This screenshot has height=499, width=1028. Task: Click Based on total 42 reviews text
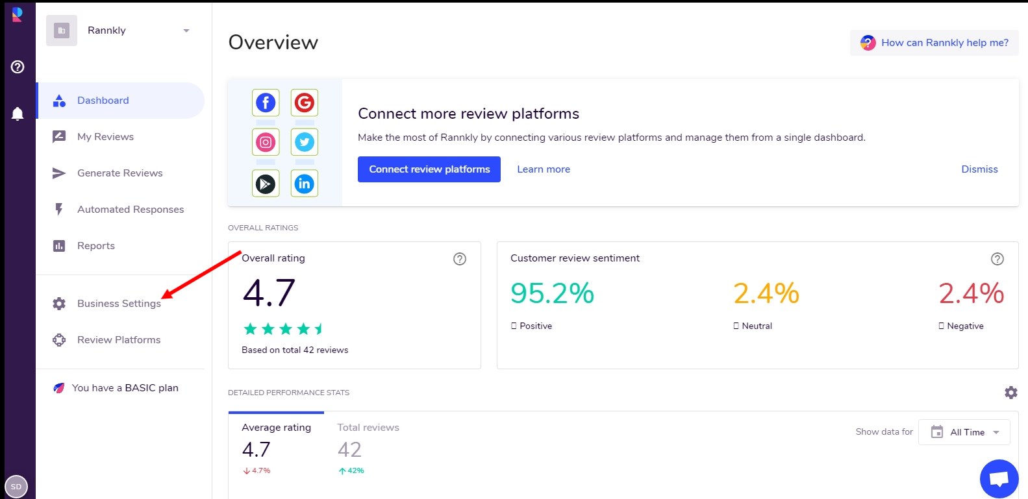pyautogui.click(x=295, y=350)
